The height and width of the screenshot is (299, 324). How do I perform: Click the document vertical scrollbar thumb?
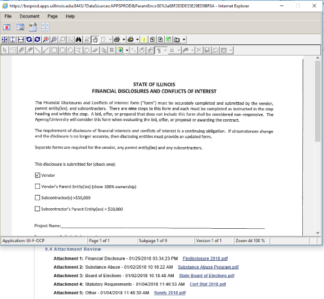317,101
